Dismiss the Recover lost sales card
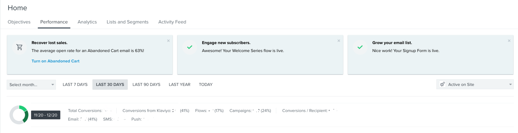This screenshot has width=518, height=133. [168, 41]
